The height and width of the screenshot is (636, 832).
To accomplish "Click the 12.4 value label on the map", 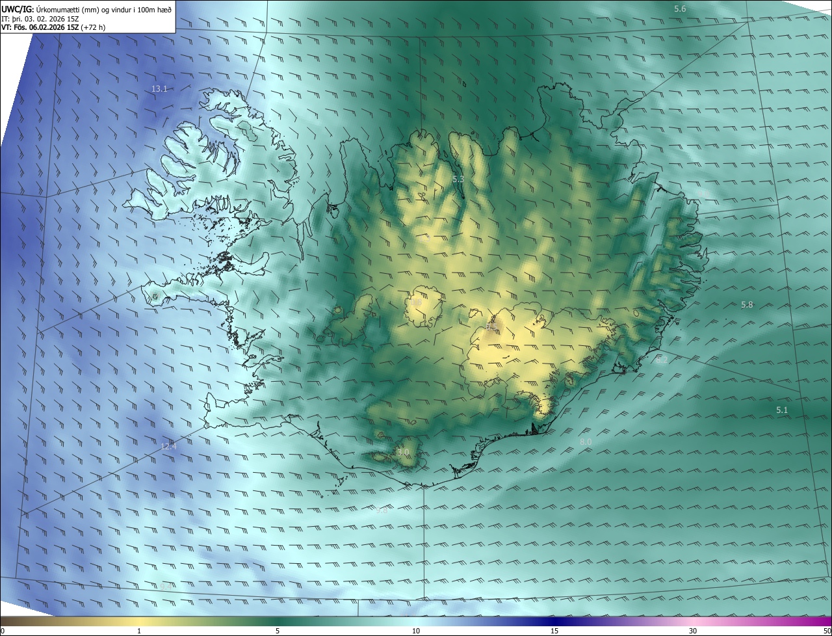I will click(168, 446).
